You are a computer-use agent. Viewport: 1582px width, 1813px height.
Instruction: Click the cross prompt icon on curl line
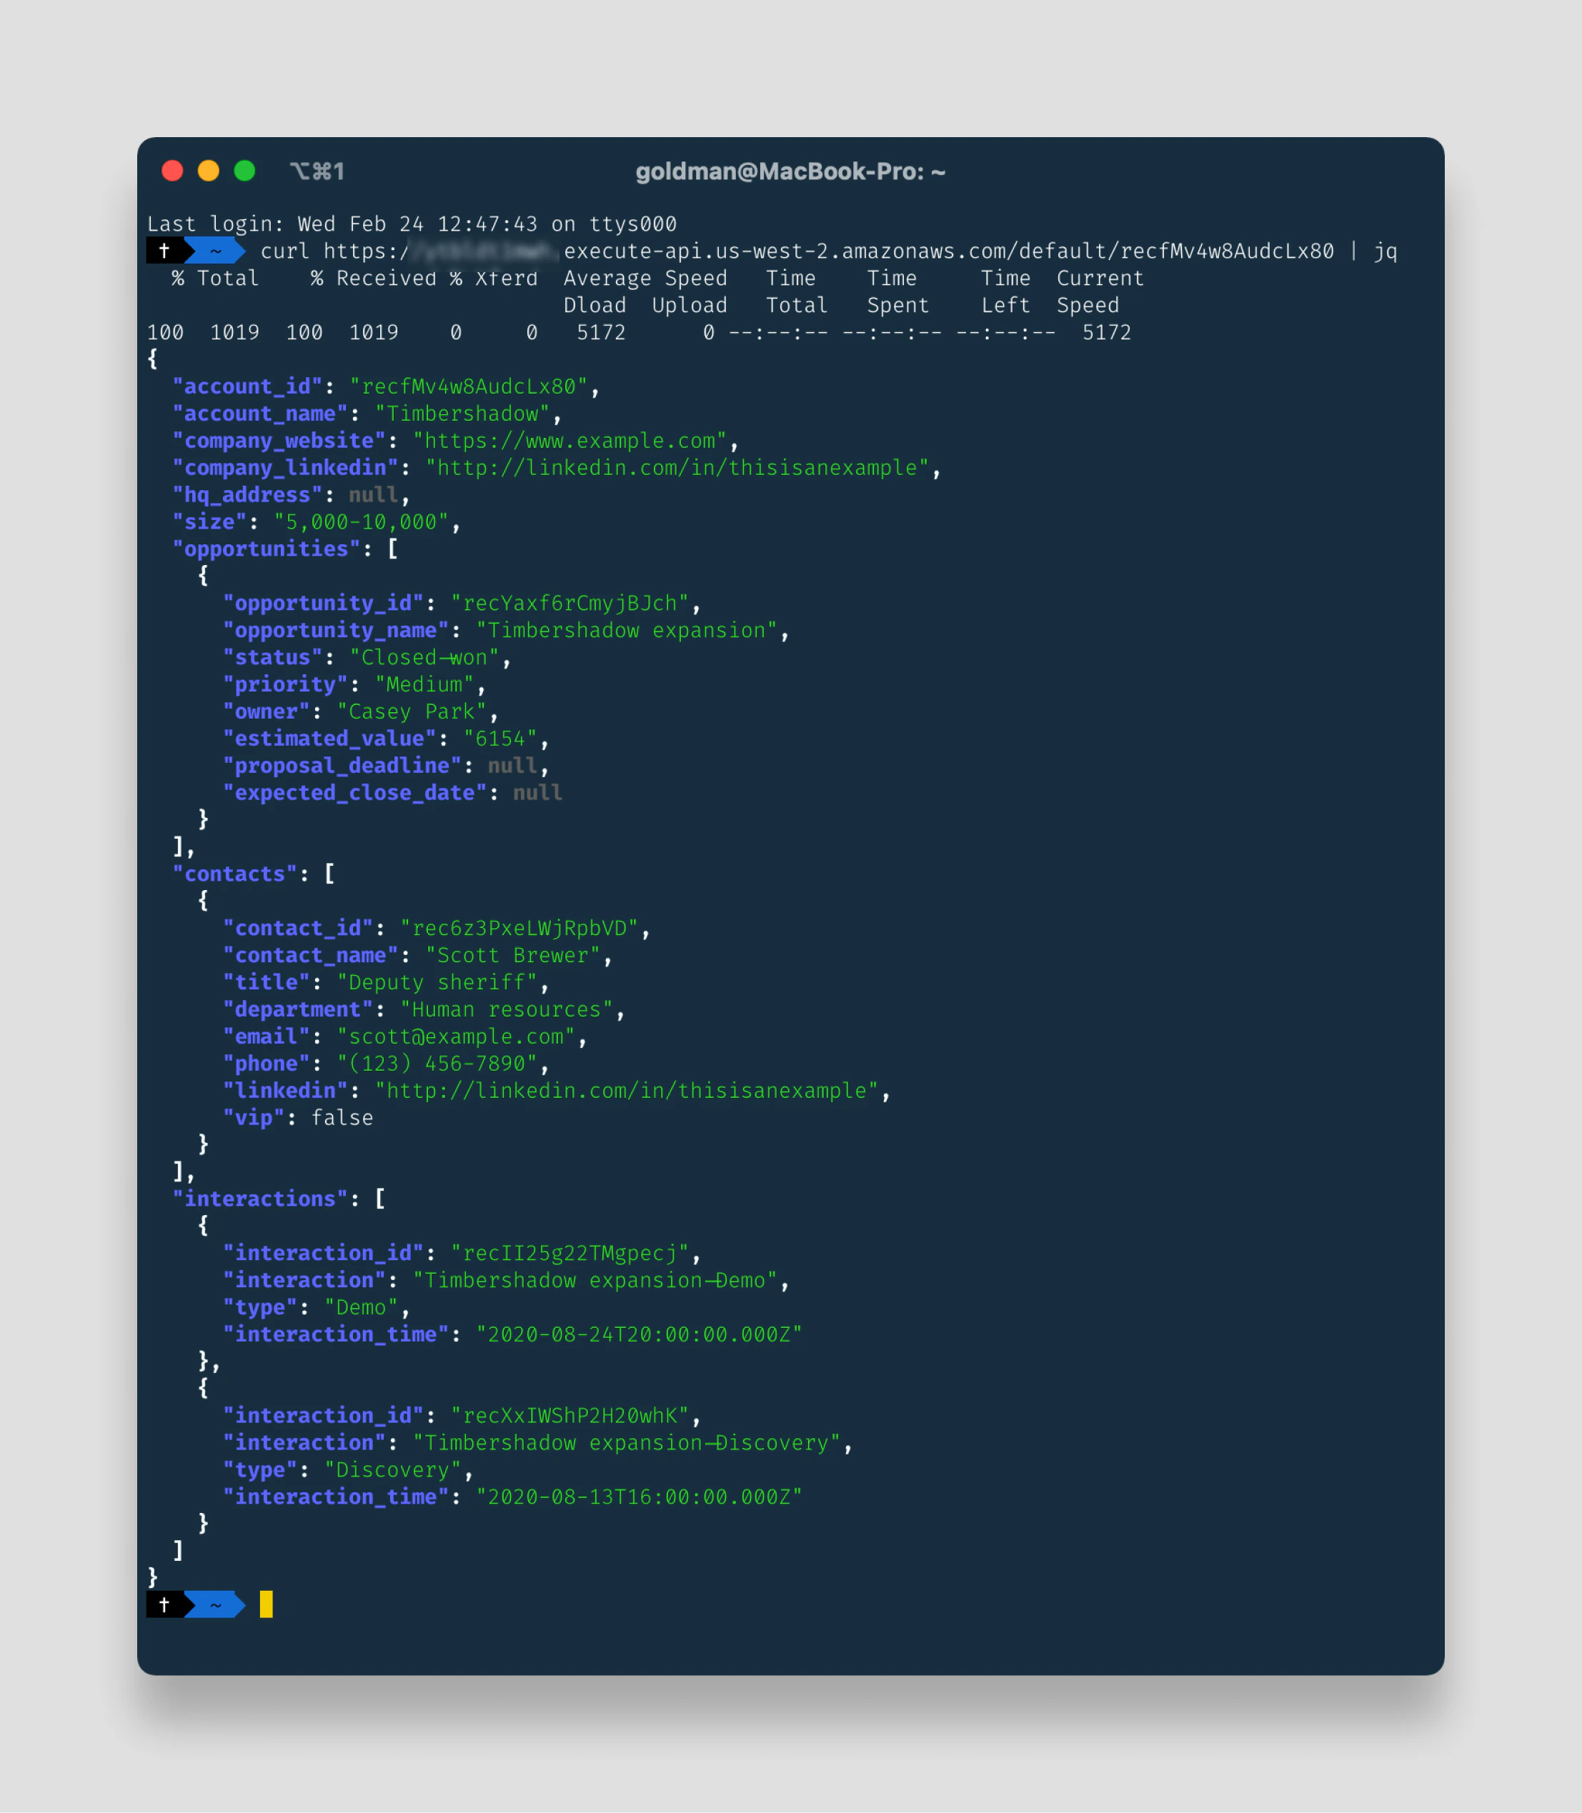(164, 251)
